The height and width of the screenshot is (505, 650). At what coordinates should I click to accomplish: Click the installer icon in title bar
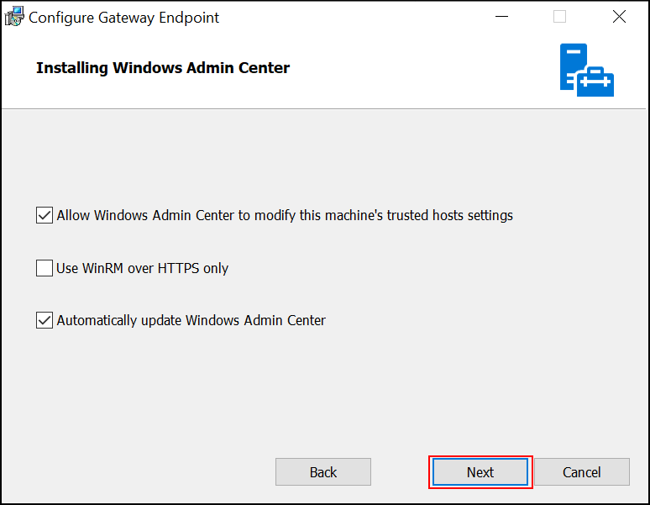click(x=14, y=17)
